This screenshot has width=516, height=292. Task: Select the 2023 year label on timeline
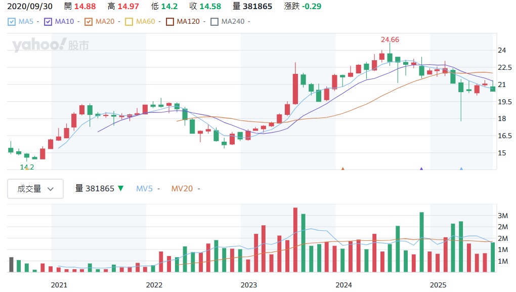pos(248,285)
